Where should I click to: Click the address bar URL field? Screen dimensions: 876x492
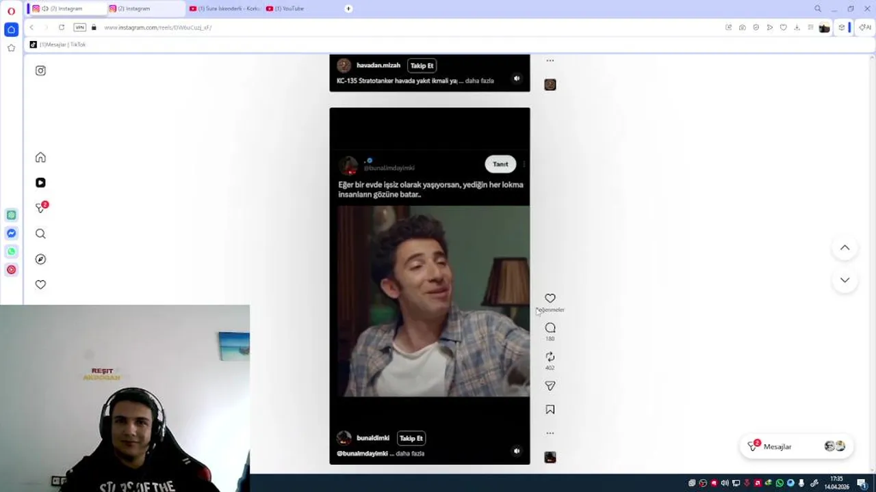[x=411, y=27]
